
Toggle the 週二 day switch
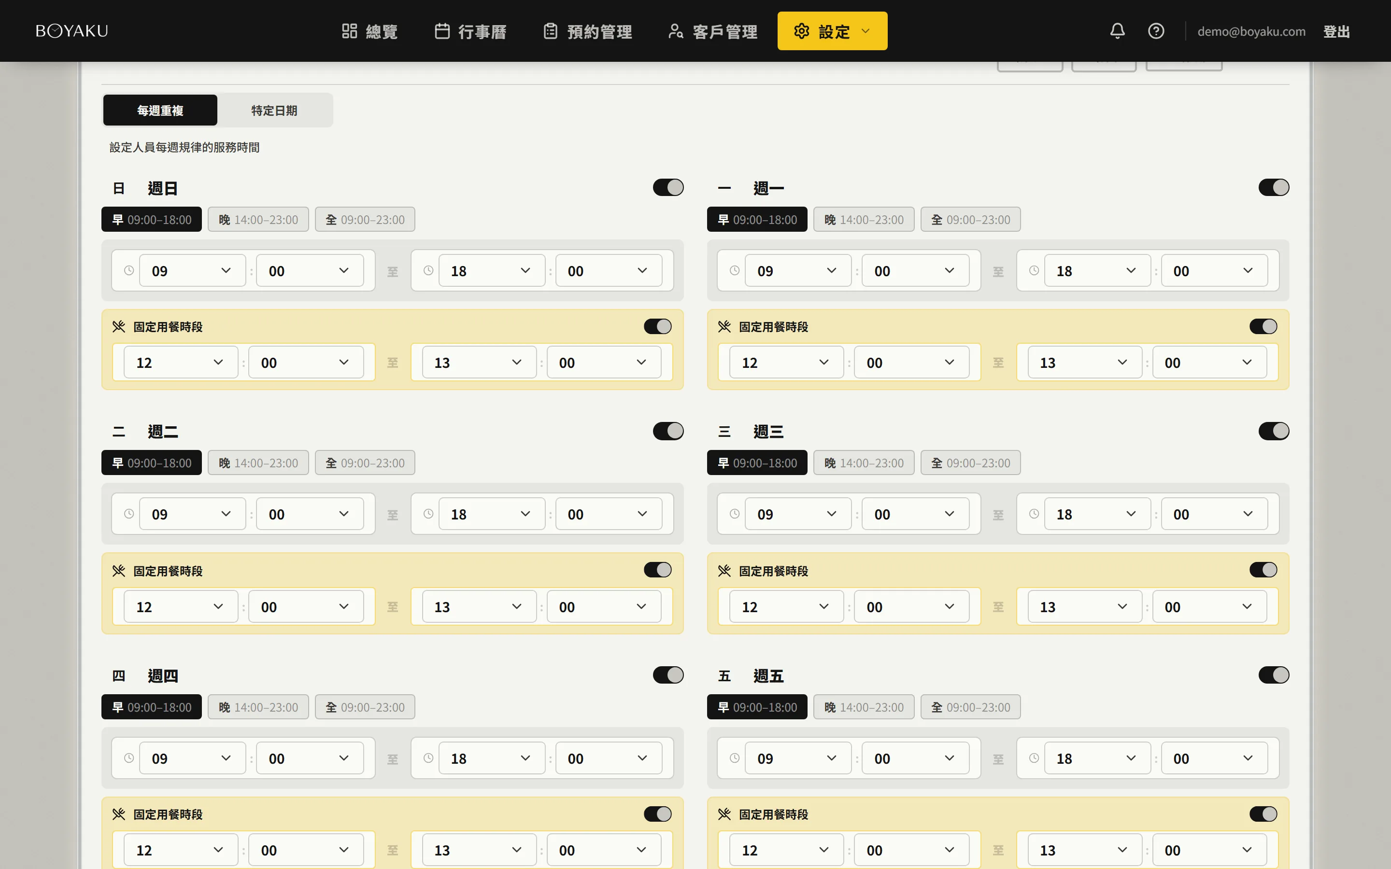click(668, 431)
